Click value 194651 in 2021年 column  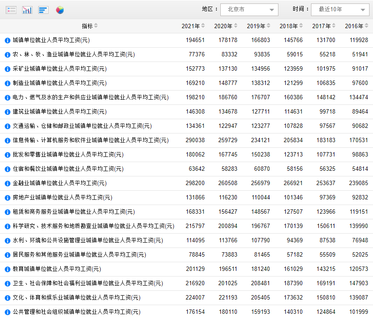click(x=195, y=40)
